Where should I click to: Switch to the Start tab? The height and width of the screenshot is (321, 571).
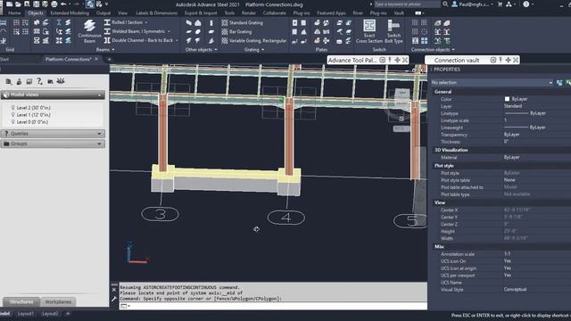pyautogui.click(x=4, y=59)
